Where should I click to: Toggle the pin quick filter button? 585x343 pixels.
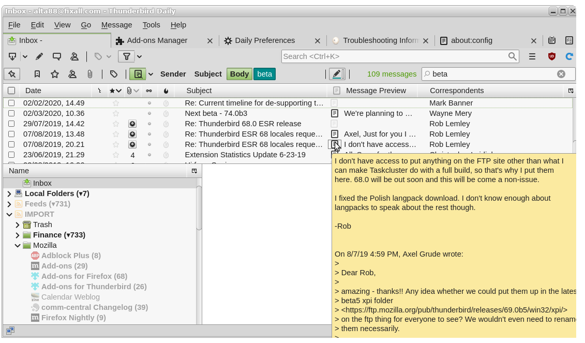(x=12, y=74)
